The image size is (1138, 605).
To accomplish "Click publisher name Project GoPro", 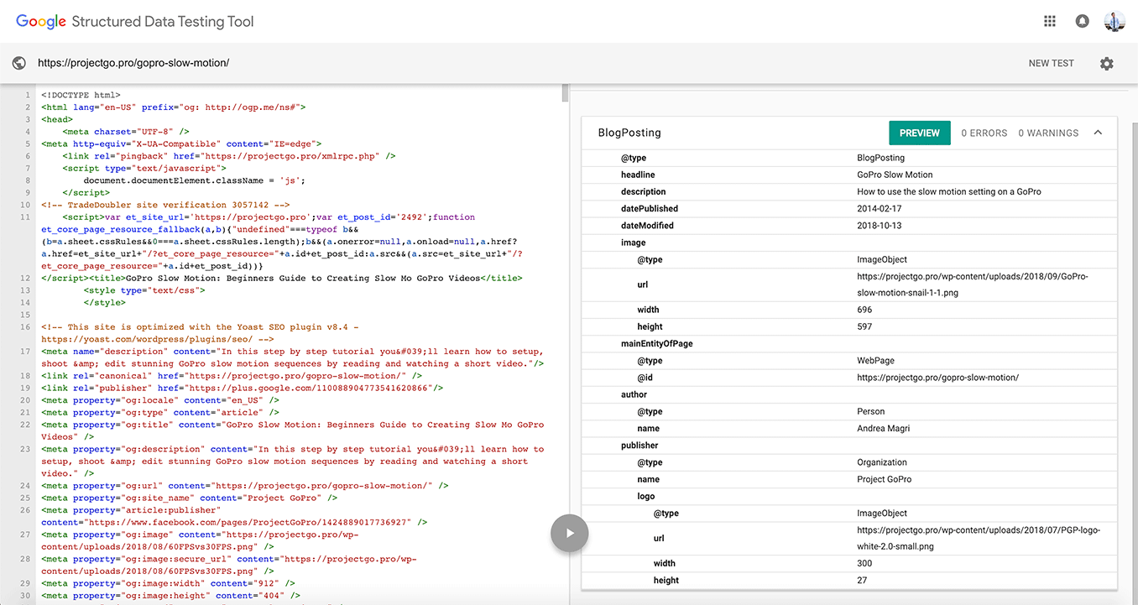I will (x=885, y=479).
